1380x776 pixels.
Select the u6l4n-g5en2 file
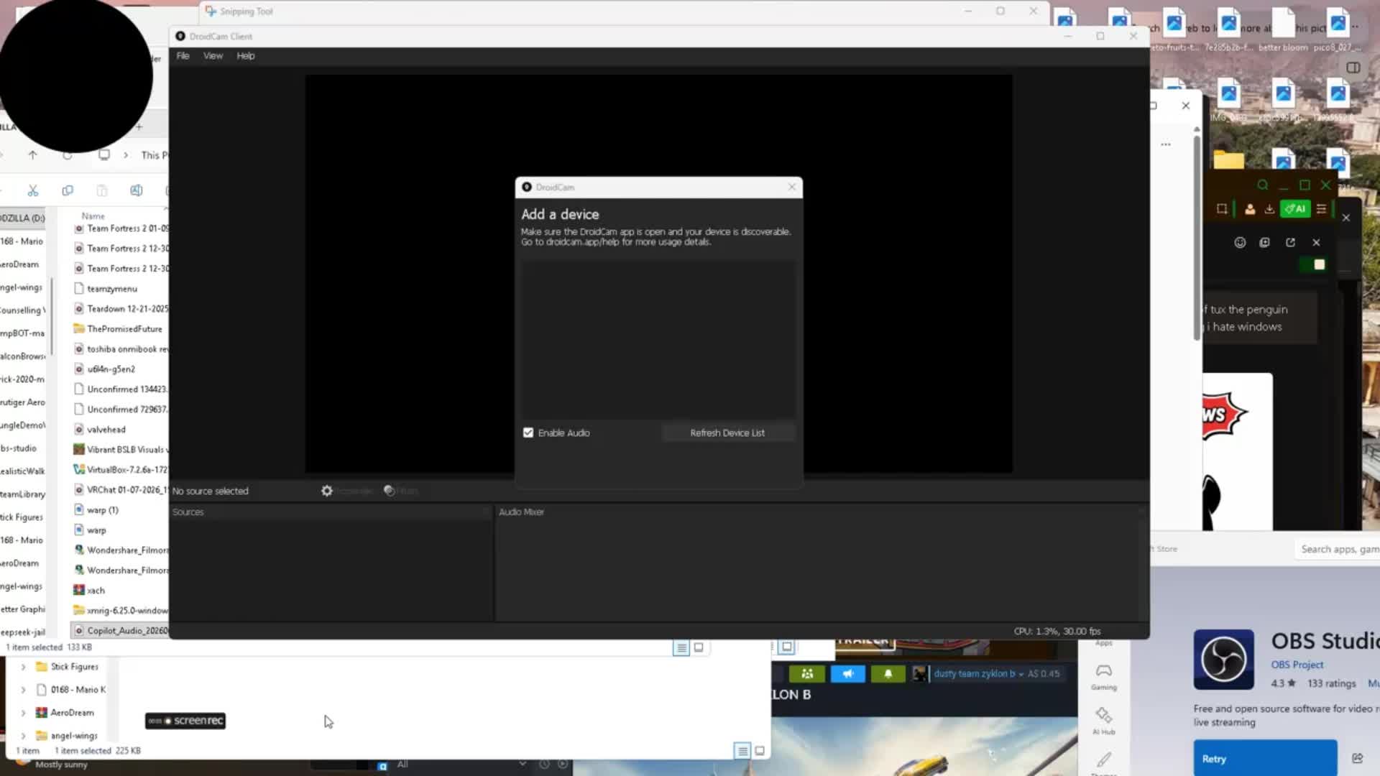[111, 369]
